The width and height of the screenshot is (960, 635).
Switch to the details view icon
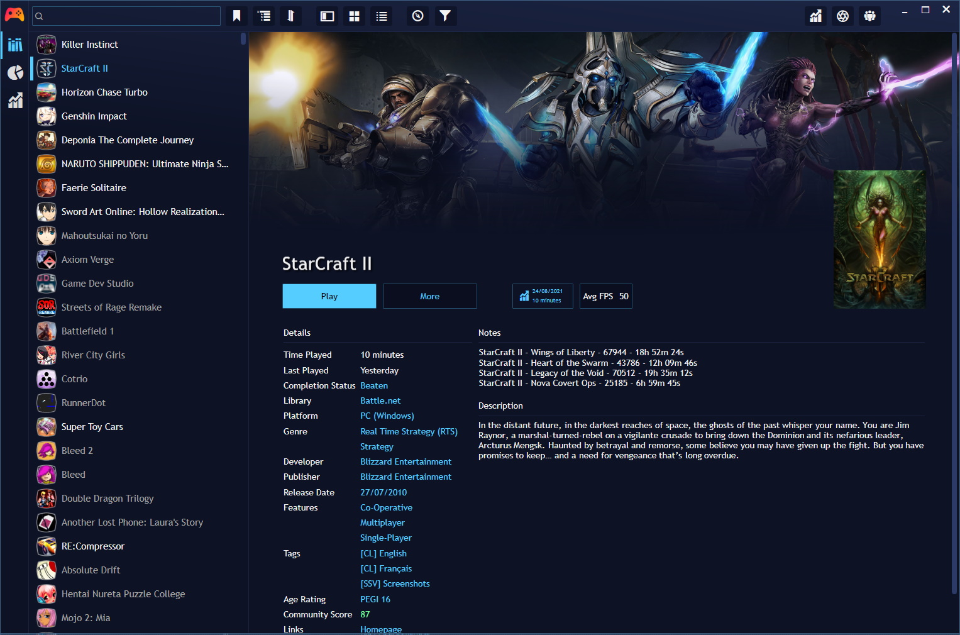(x=327, y=16)
